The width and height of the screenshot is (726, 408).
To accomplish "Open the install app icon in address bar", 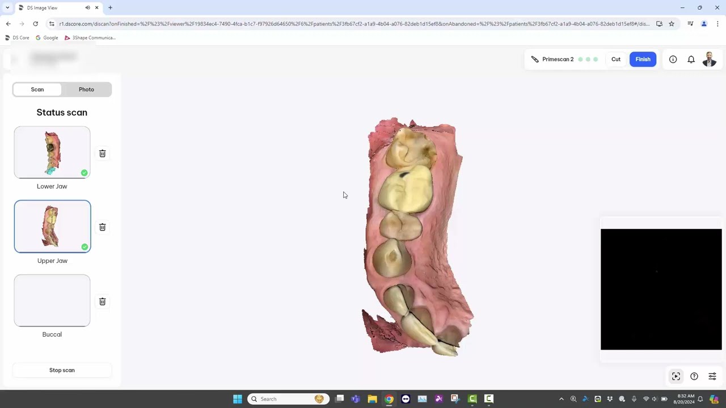I will (x=659, y=24).
